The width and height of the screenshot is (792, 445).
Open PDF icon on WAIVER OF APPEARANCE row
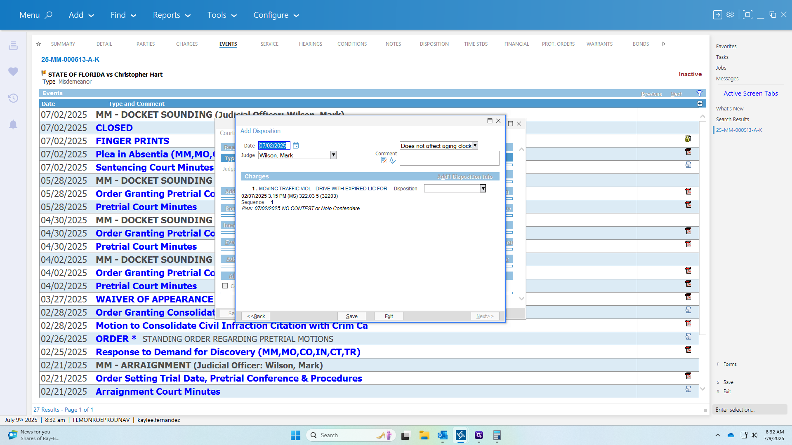(x=688, y=297)
